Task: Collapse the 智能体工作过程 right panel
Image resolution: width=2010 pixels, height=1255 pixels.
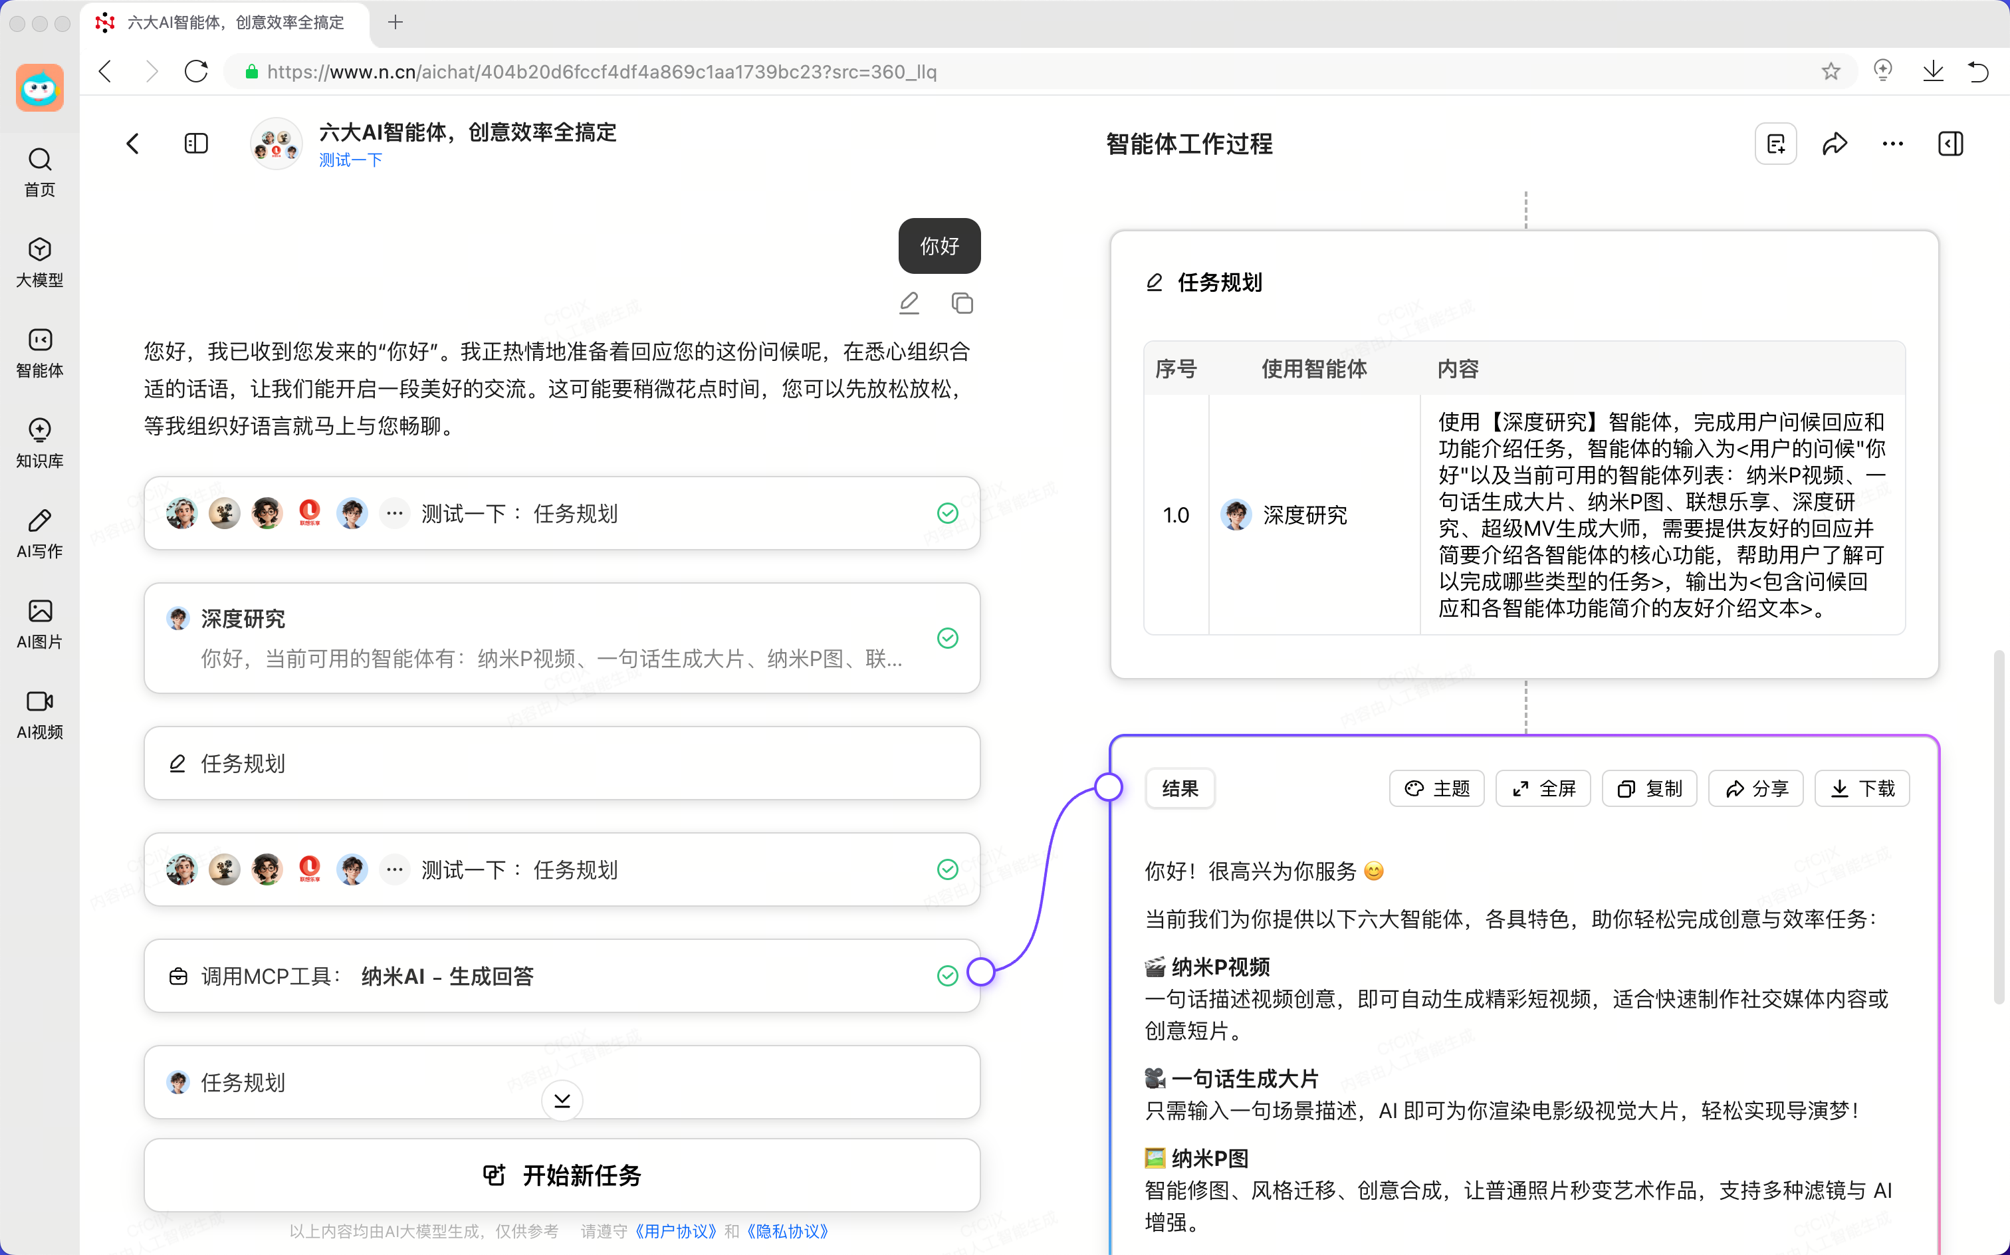Action: tap(1950, 144)
